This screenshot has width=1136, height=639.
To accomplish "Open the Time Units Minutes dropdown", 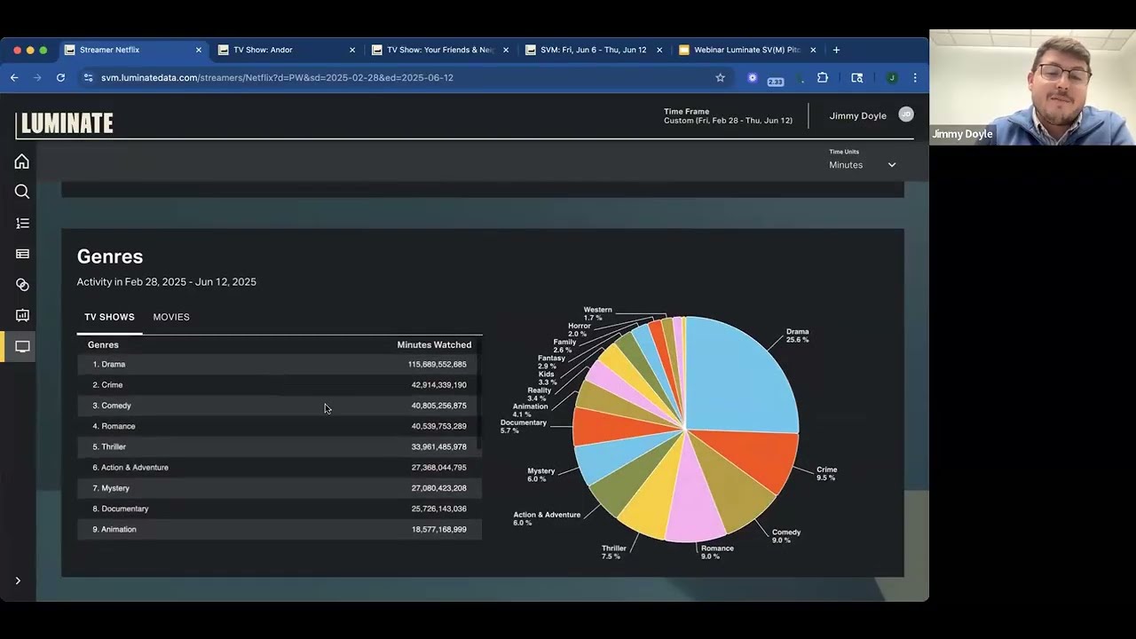I will pos(862,164).
